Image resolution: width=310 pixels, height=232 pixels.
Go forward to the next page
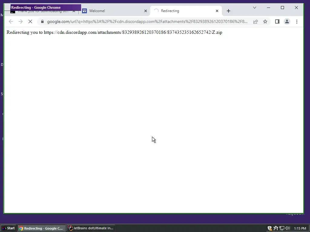pyautogui.click(x=21, y=21)
